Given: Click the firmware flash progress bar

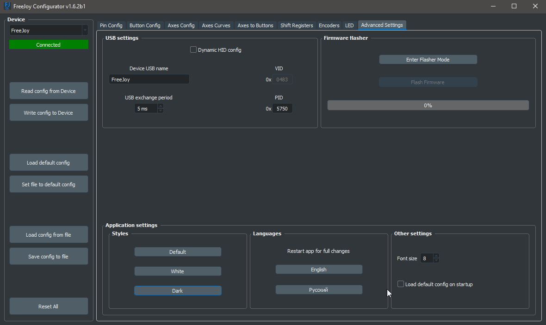Looking at the screenshot, I should 428,105.
